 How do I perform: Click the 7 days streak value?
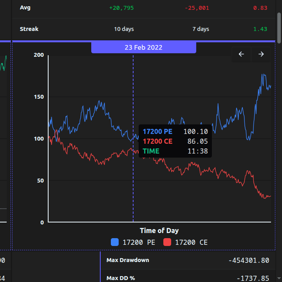pos(201,29)
